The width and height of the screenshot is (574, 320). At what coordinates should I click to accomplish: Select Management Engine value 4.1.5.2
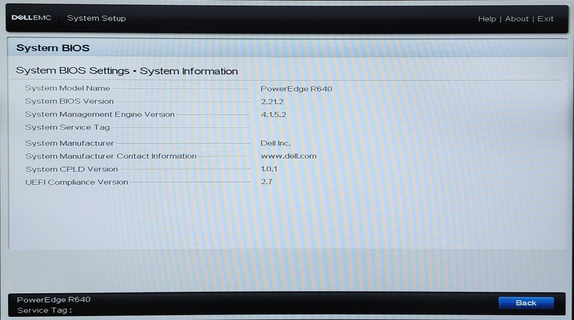click(273, 114)
